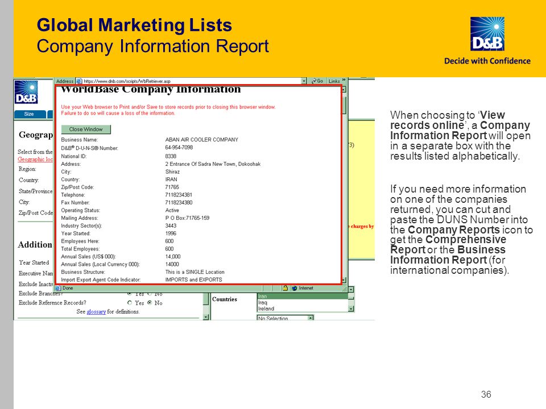Click the country value IRAN
Screen dimensions: 546x409
[x=171, y=180]
